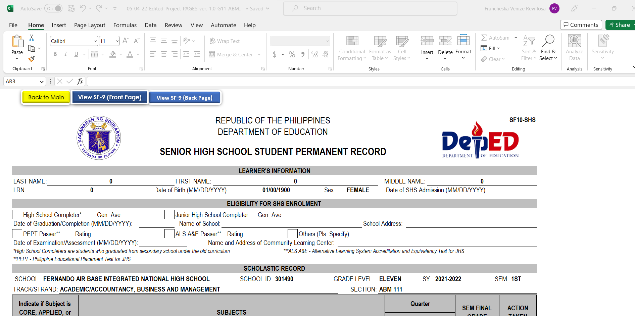
Task: Open the Sort & Filter menu
Action: 529,48
